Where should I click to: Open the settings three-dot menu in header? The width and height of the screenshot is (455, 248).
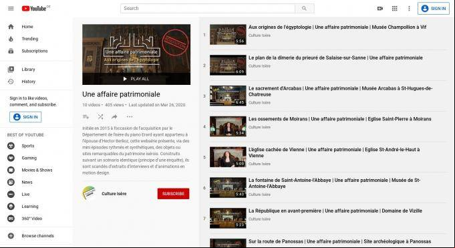tap(409, 9)
